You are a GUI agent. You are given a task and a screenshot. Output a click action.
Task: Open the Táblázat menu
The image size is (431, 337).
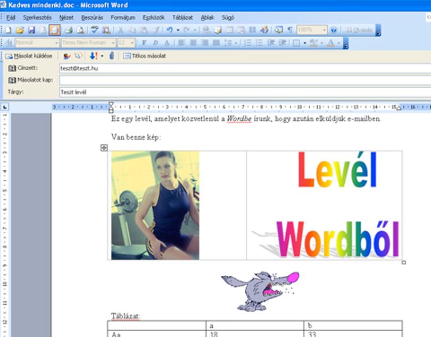[183, 18]
